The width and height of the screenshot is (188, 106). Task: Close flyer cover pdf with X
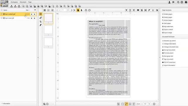click(x=31, y=18)
